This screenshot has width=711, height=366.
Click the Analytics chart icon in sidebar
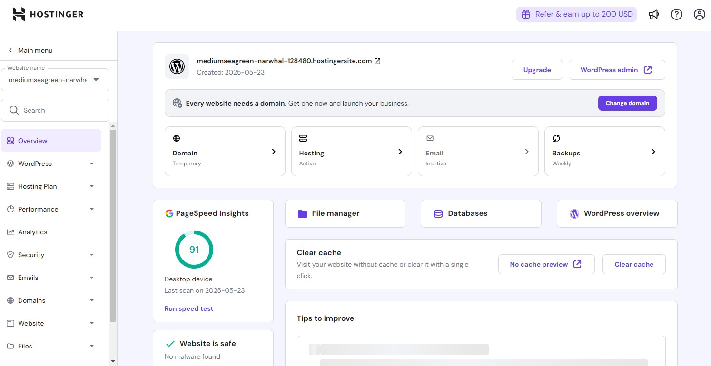[x=10, y=232]
